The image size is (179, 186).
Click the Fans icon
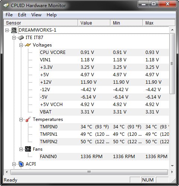click(x=28, y=149)
